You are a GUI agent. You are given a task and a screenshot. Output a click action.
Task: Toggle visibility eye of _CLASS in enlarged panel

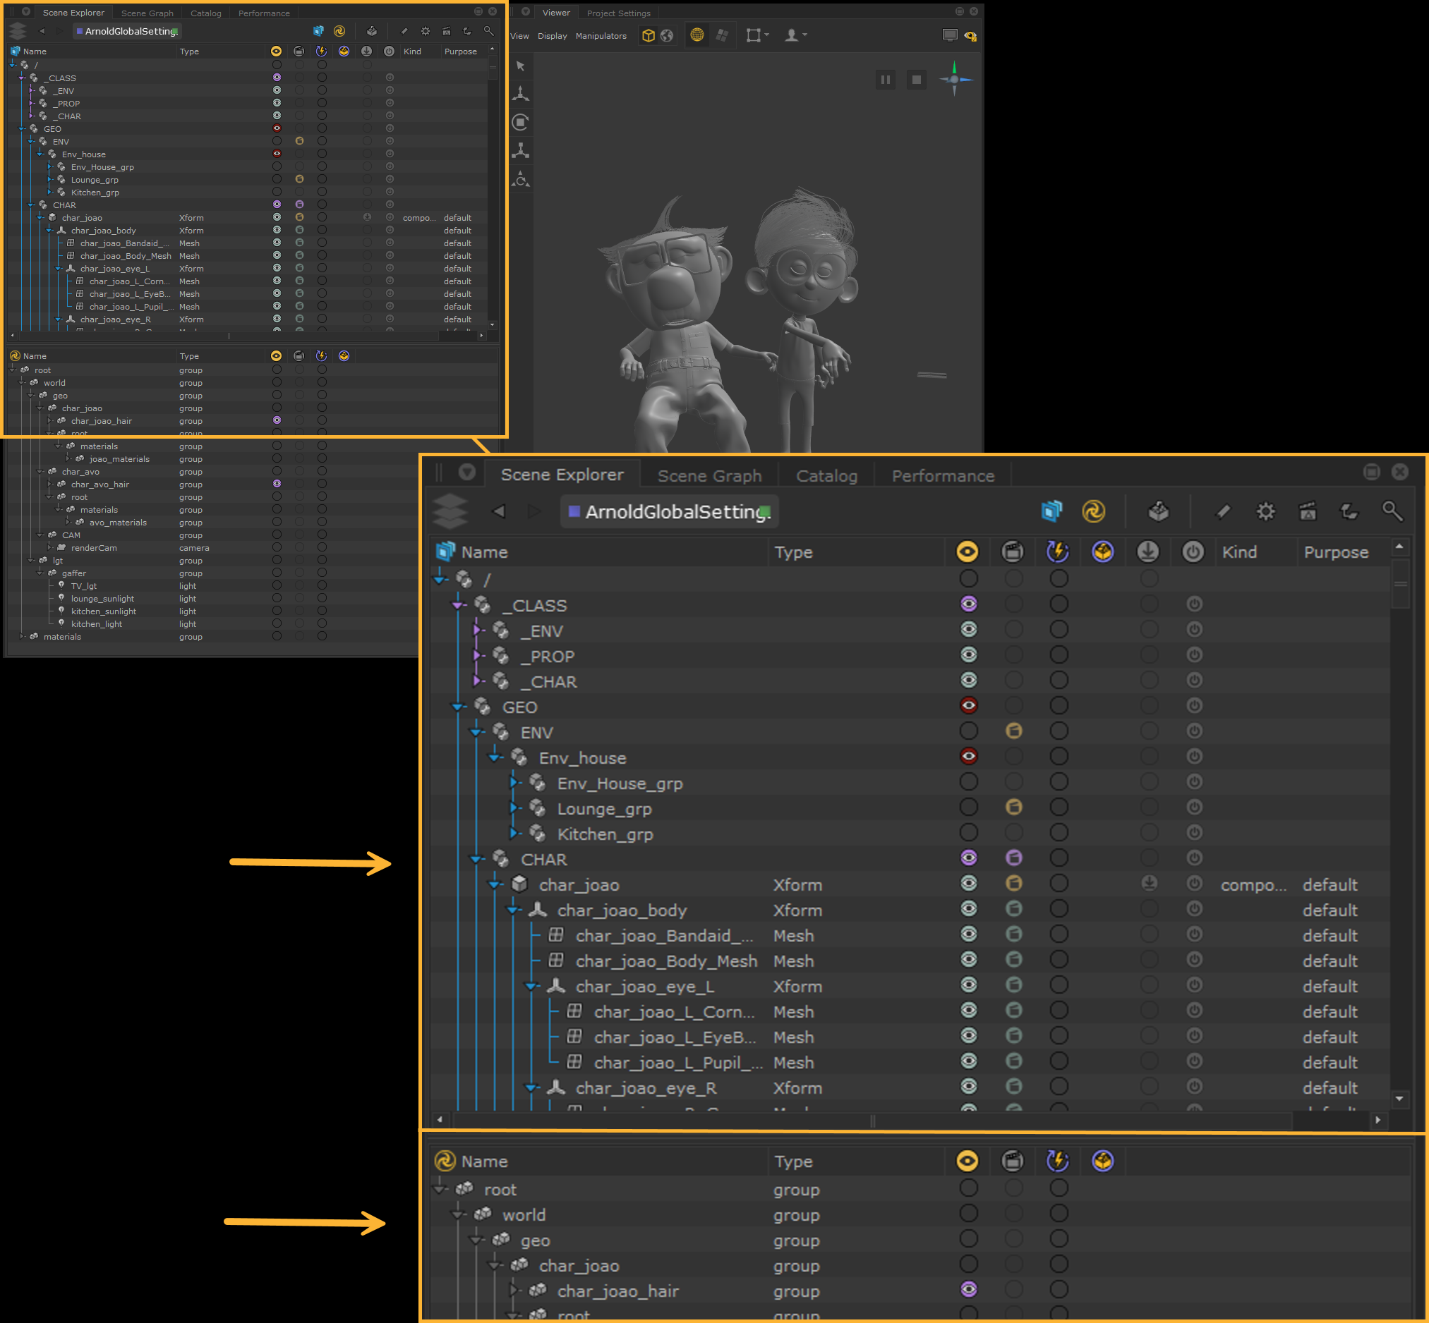click(x=968, y=604)
